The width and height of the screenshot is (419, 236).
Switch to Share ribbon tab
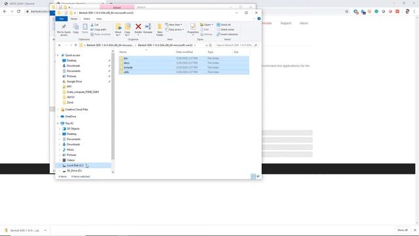86,19
